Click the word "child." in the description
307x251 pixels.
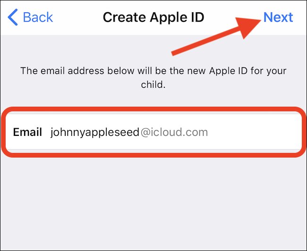(153, 85)
